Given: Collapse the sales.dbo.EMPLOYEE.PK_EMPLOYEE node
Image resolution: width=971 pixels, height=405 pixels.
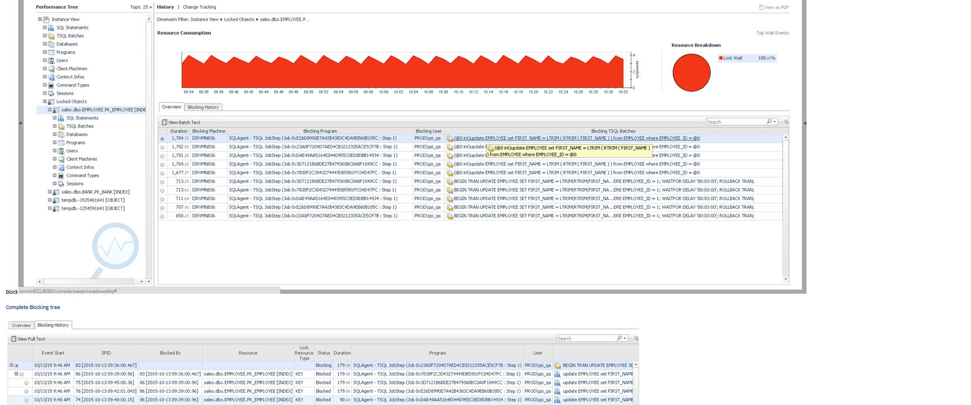Looking at the screenshot, I should pos(50,110).
